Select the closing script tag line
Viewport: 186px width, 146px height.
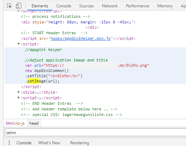31,87
